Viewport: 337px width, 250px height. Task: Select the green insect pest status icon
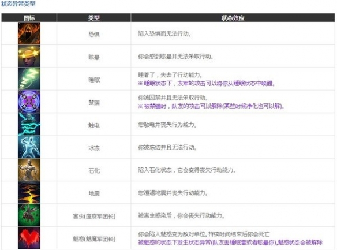29,215
